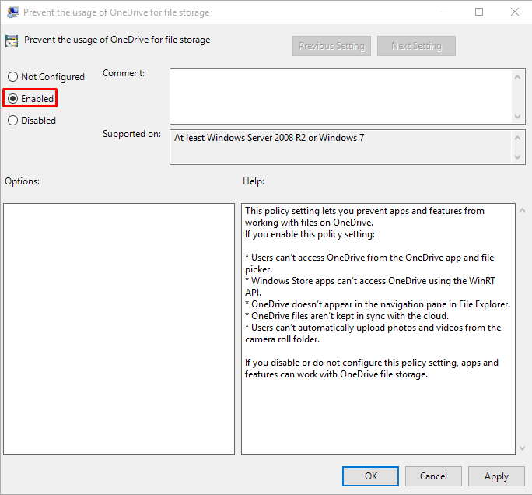532x495 pixels.
Task: Maximize the policy dialog window
Action: coord(479,12)
